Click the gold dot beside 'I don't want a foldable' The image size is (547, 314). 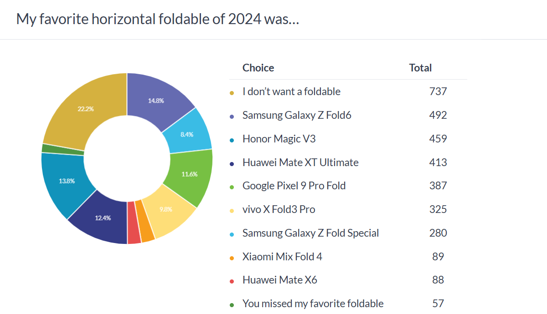[x=232, y=92]
